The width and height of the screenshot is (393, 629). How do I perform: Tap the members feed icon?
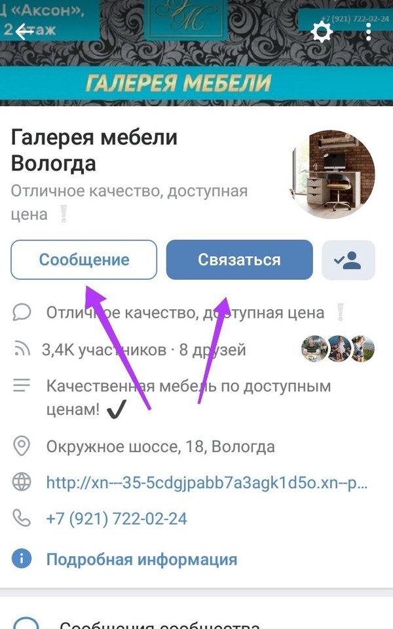coord(22,349)
